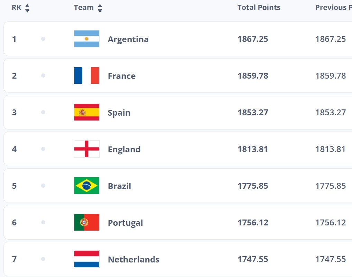
Task: Open the Netherlands team name link
Action: tap(133, 259)
